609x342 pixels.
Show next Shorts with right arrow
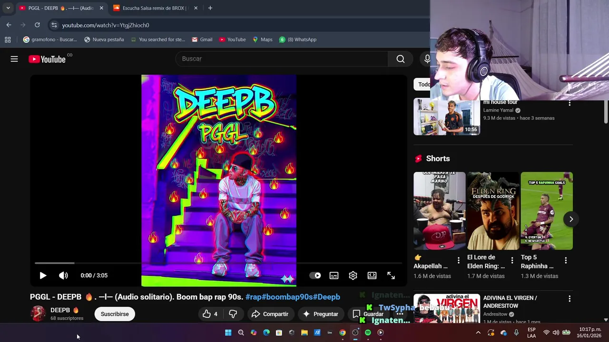click(x=571, y=219)
